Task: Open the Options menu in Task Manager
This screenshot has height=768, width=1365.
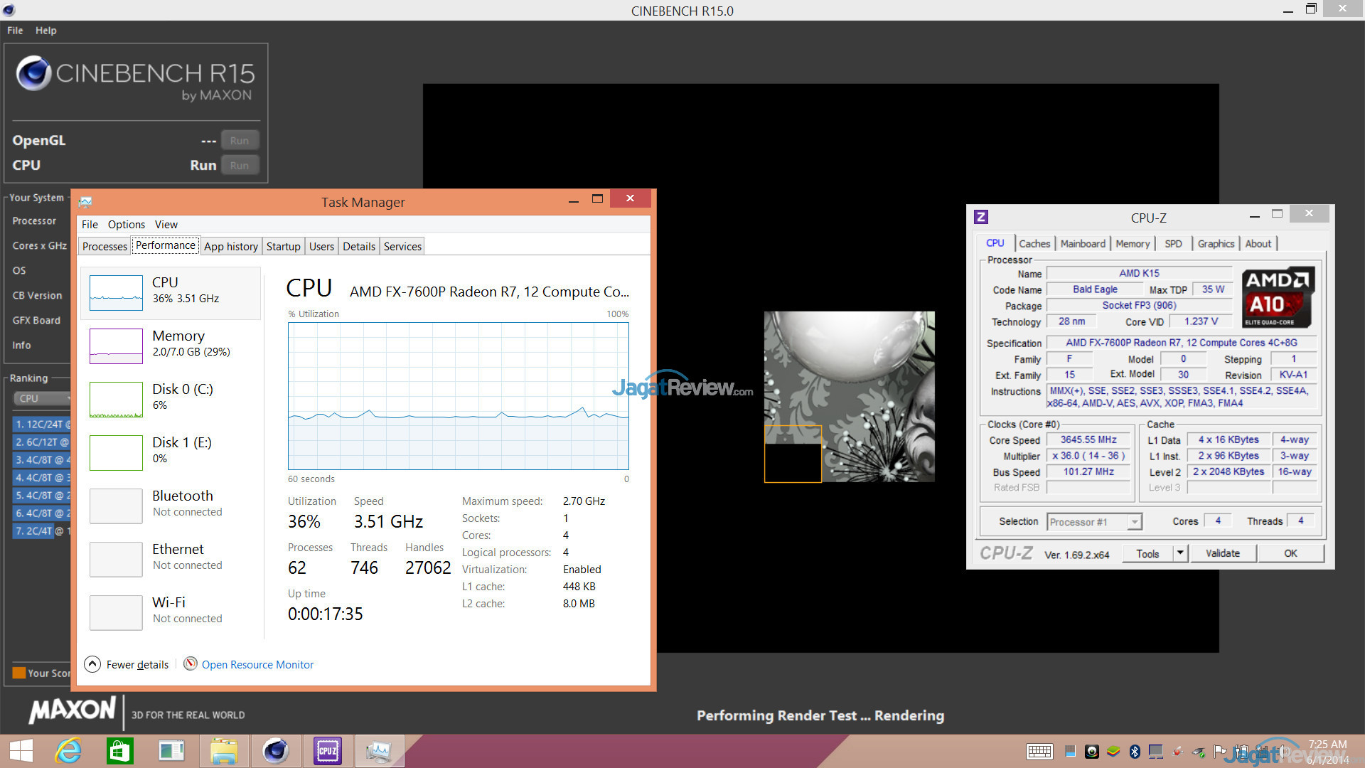Action: click(126, 224)
